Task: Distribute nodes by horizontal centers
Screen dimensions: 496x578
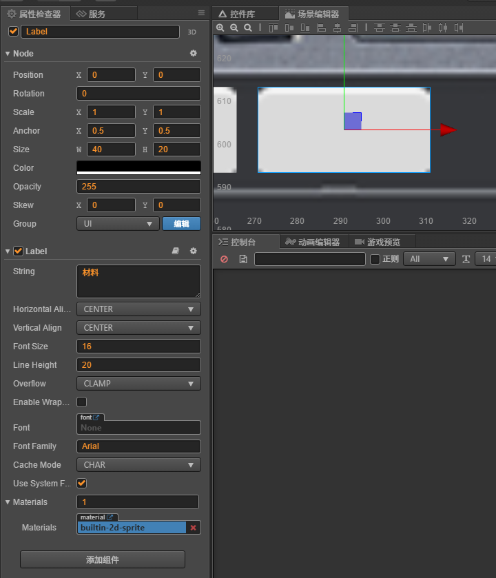Action: pyautogui.click(x=443, y=28)
